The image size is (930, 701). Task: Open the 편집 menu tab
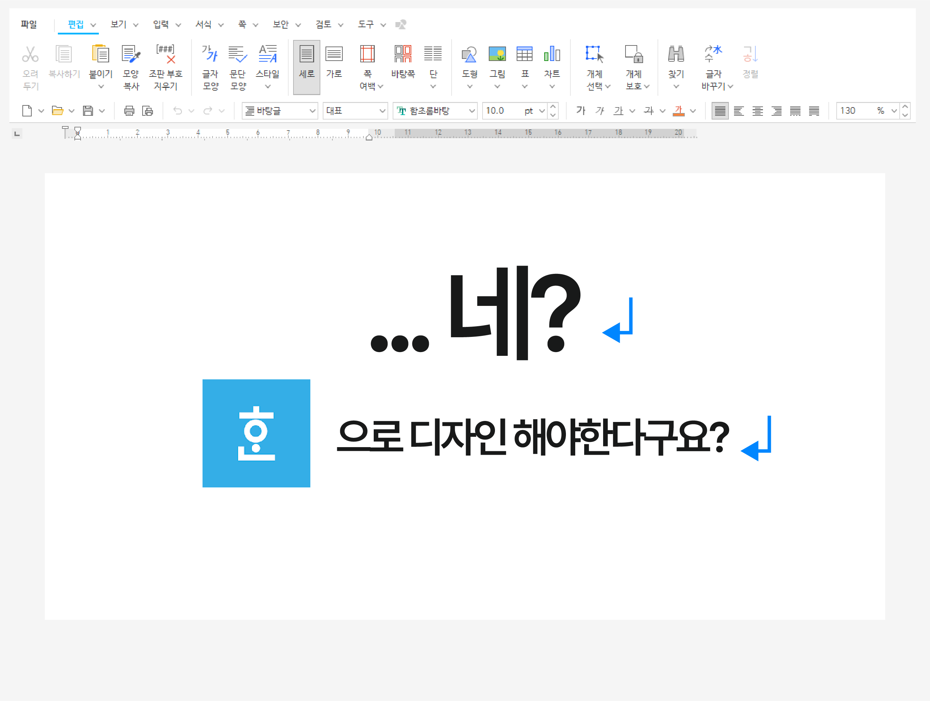[76, 24]
